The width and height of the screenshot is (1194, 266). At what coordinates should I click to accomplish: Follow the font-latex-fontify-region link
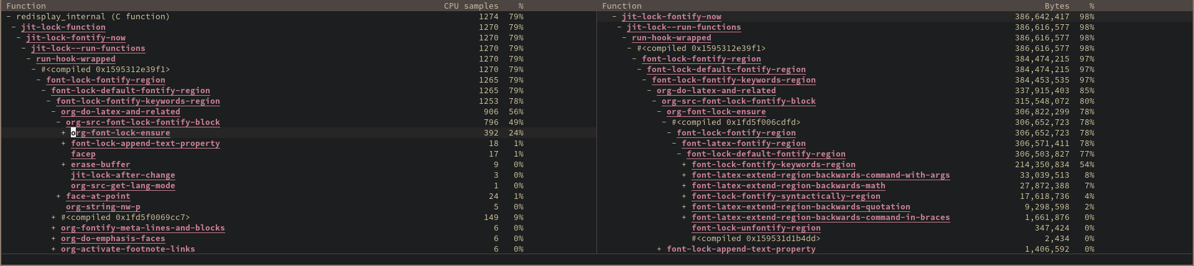[x=744, y=144]
